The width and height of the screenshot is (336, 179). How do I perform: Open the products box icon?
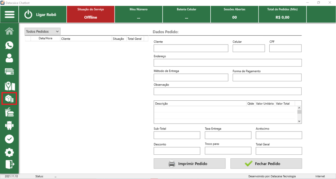[9, 98]
